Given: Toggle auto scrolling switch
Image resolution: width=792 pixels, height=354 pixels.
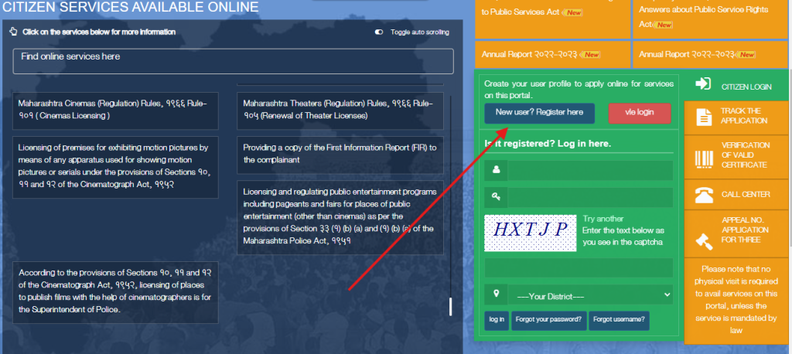Looking at the screenshot, I should tap(379, 32).
